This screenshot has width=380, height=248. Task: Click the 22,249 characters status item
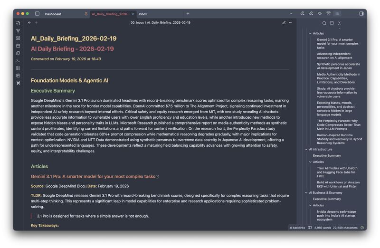tap(345, 228)
